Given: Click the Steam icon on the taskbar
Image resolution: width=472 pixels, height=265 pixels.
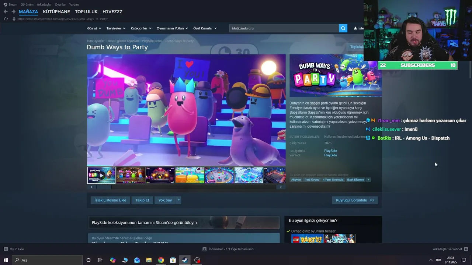Looking at the screenshot, I should tap(185, 260).
